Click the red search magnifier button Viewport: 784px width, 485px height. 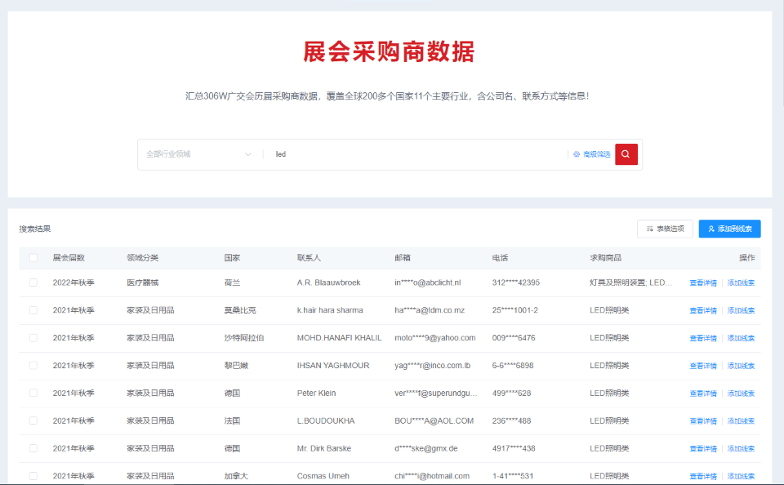[x=626, y=154]
